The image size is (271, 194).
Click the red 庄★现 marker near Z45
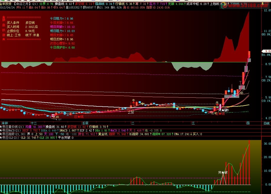tap(220, 114)
